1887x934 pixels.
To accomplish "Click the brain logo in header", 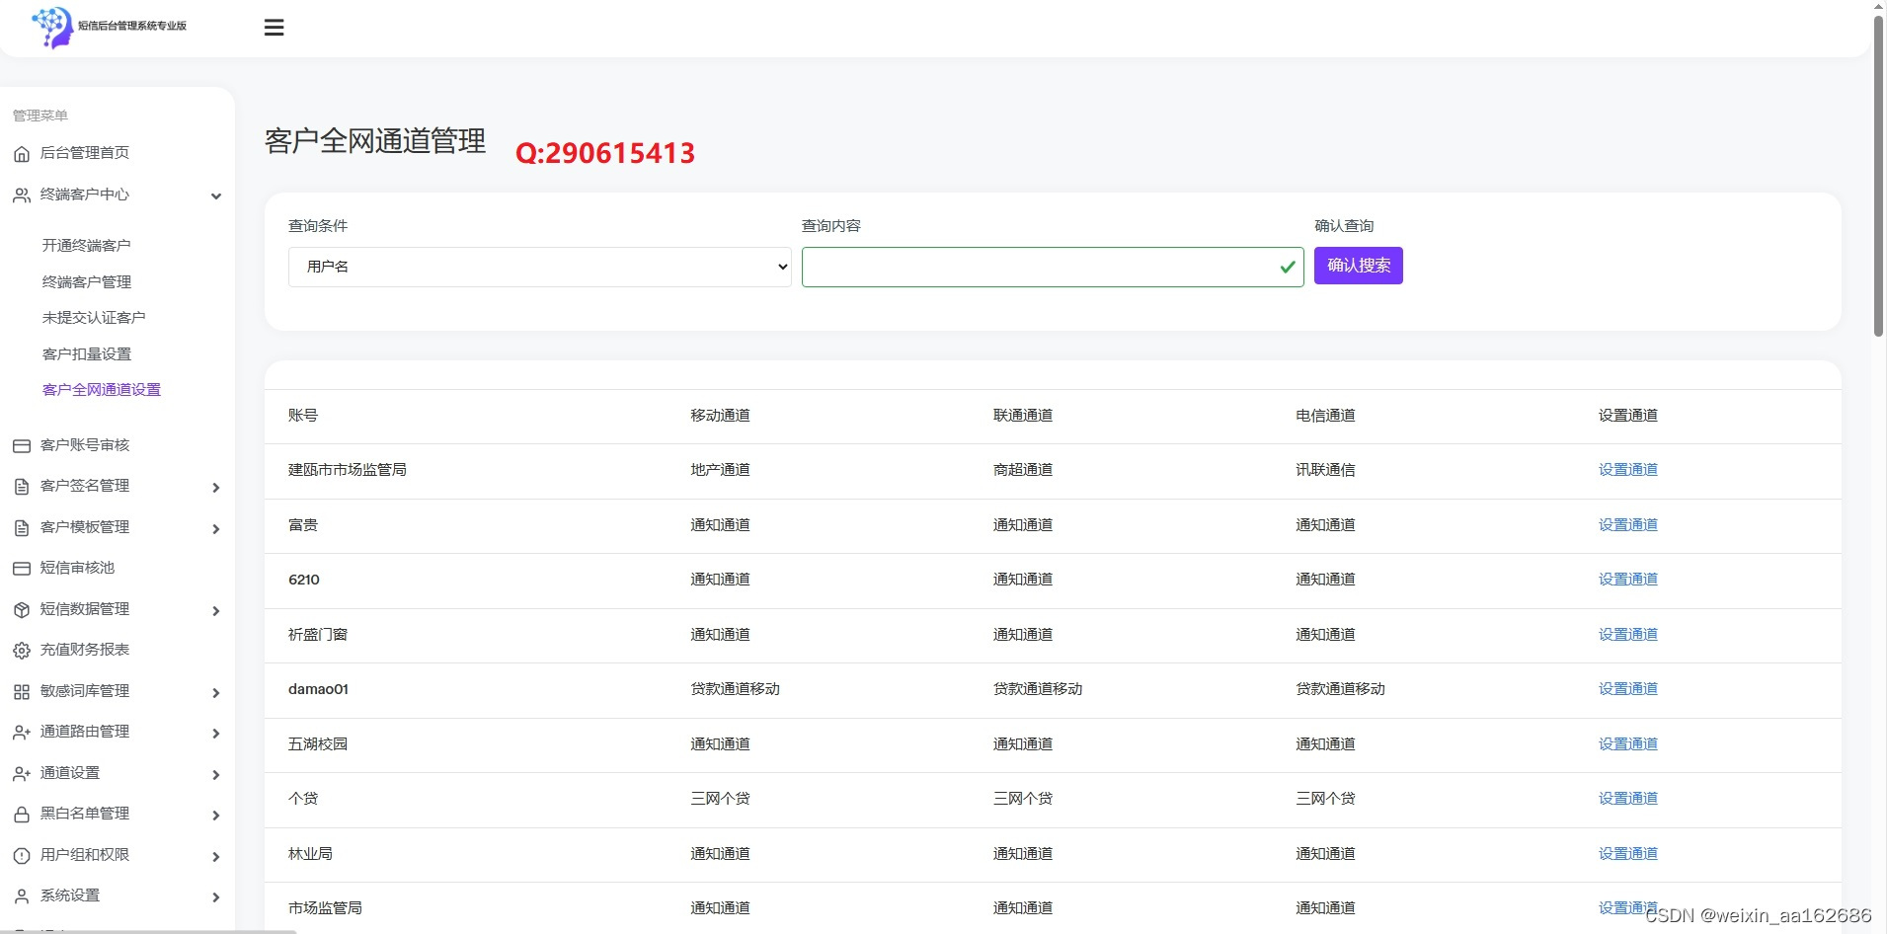I will [x=52, y=27].
